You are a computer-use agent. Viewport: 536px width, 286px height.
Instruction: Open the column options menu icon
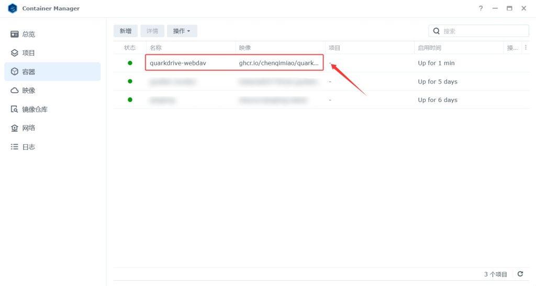[526, 48]
